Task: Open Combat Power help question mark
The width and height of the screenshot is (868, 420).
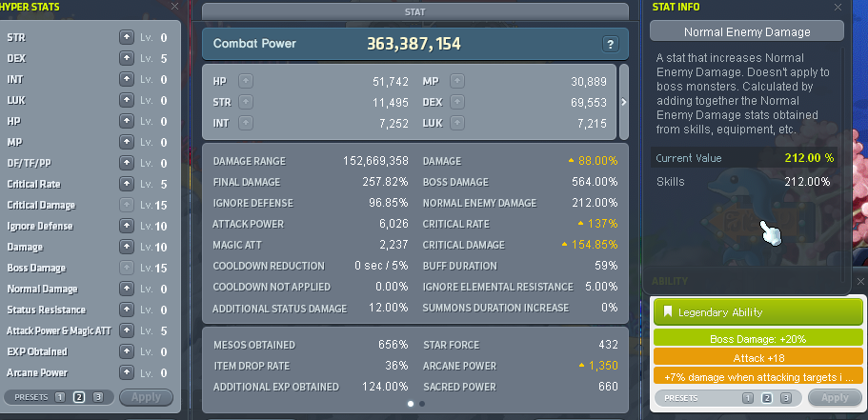Action: (x=610, y=44)
